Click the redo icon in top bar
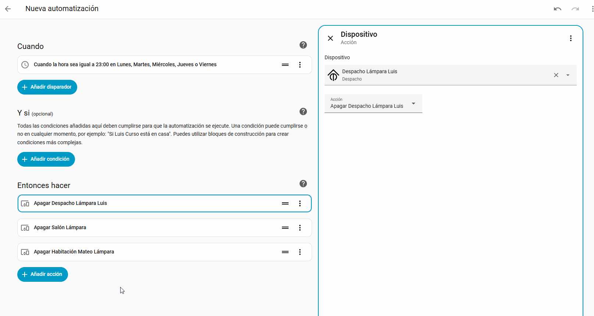The width and height of the screenshot is (594, 316). click(x=575, y=9)
